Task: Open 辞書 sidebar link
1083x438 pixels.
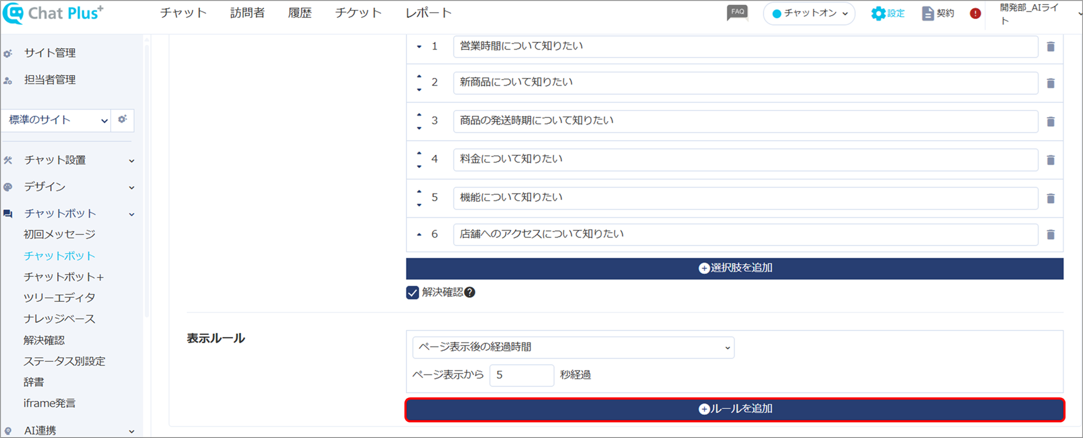Action: pos(34,382)
